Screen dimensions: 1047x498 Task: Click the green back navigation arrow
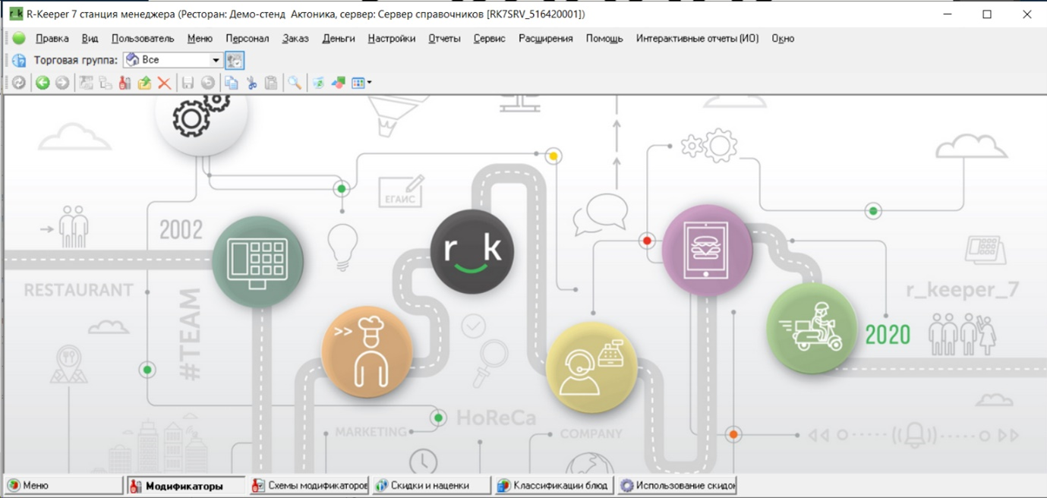pos(43,83)
